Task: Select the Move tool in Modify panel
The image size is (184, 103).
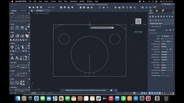Action: coord(12,47)
